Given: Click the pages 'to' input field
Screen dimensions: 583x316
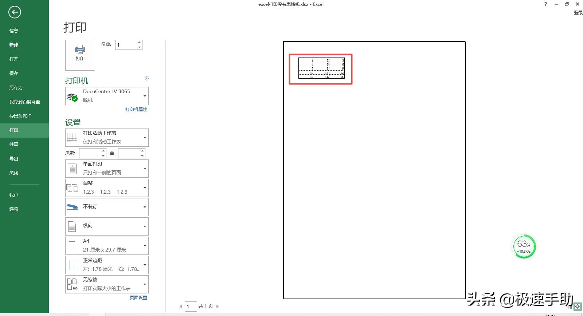Looking at the screenshot, I should pyautogui.click(x=129, y=153).
